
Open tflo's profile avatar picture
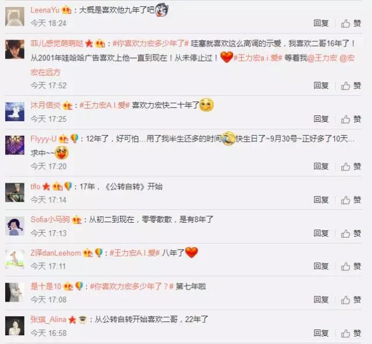pyautogui.click(x=15, y=192)
